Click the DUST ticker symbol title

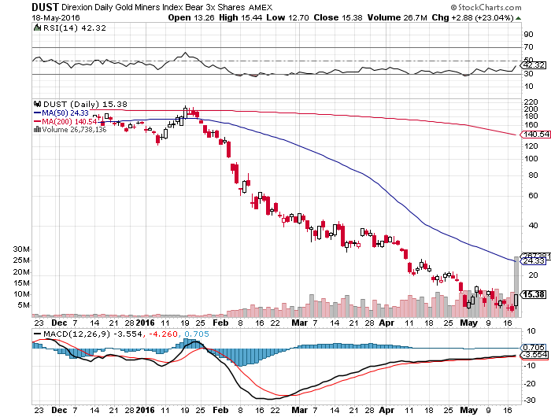pyautogui.click(x=45, y=7)
